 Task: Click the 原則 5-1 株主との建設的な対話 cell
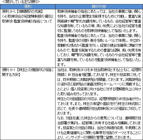pos(28,104)
